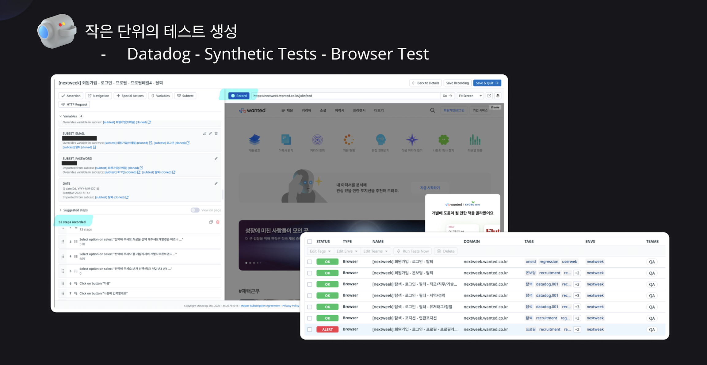
Task: Click the drag handle of step 7
Action: [63, 293]
